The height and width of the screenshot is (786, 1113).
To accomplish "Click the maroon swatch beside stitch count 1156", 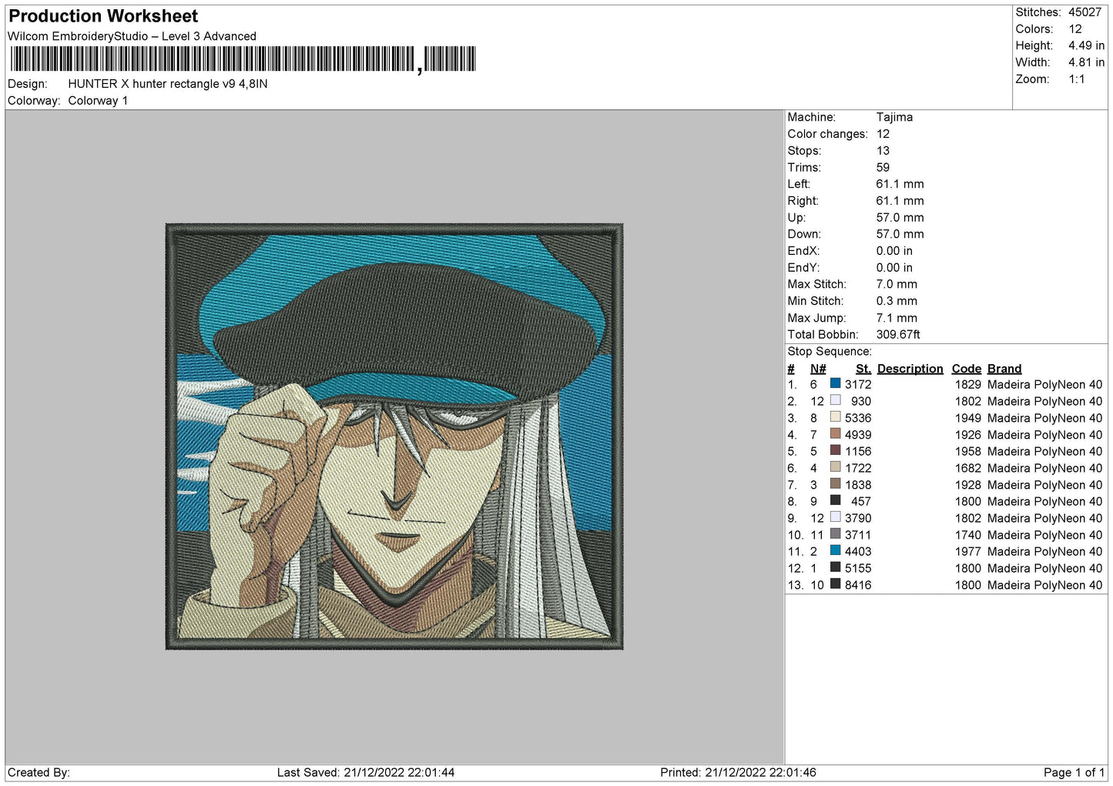I will point(835,450).
